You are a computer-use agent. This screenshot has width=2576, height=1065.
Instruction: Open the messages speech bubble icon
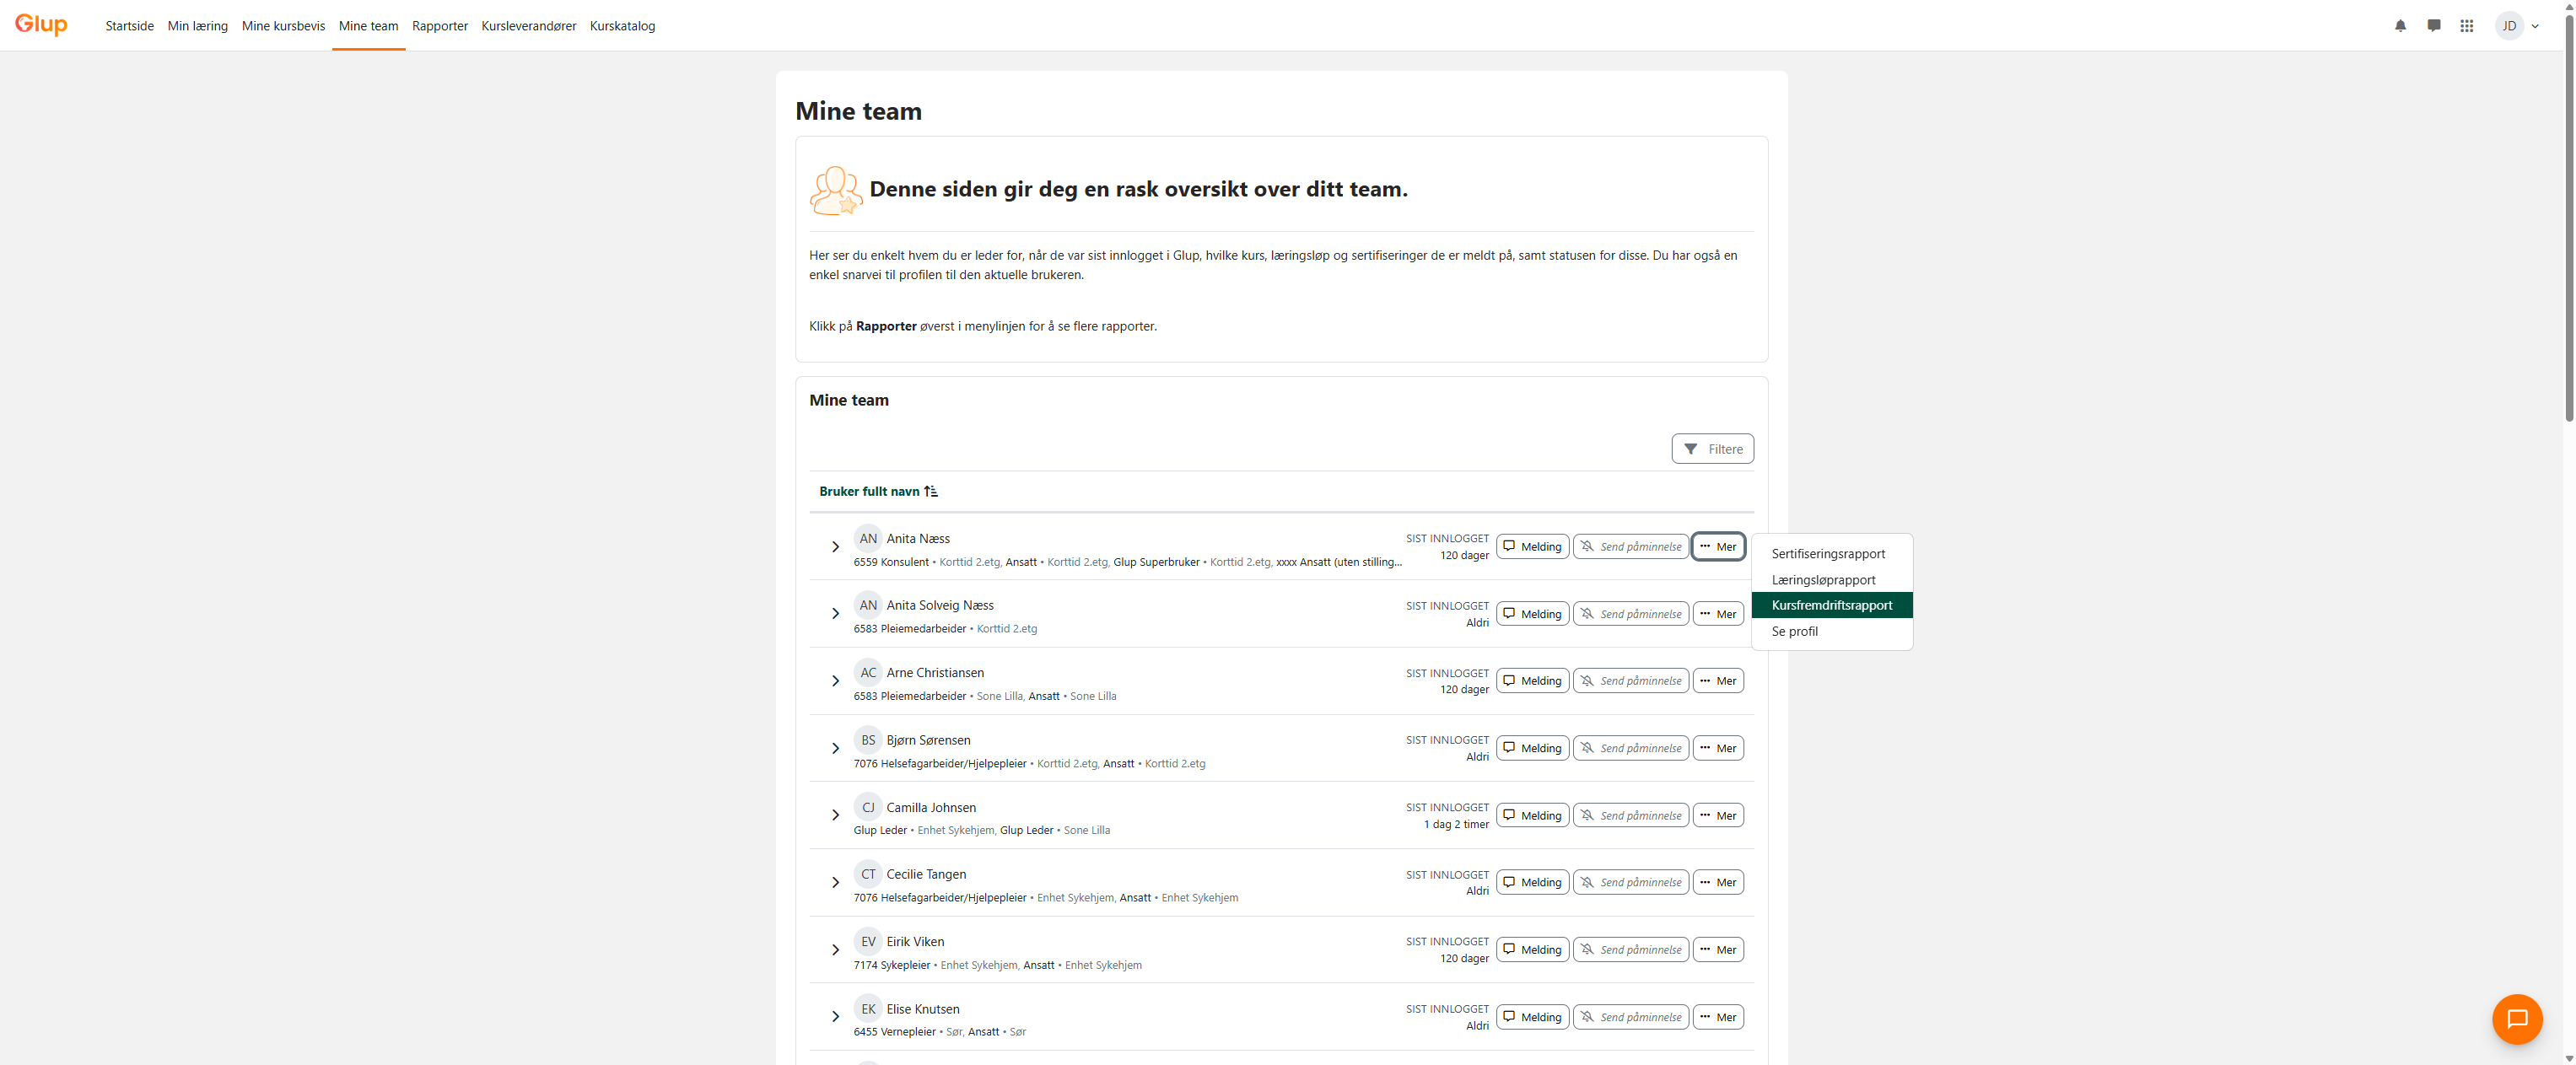2433,26
